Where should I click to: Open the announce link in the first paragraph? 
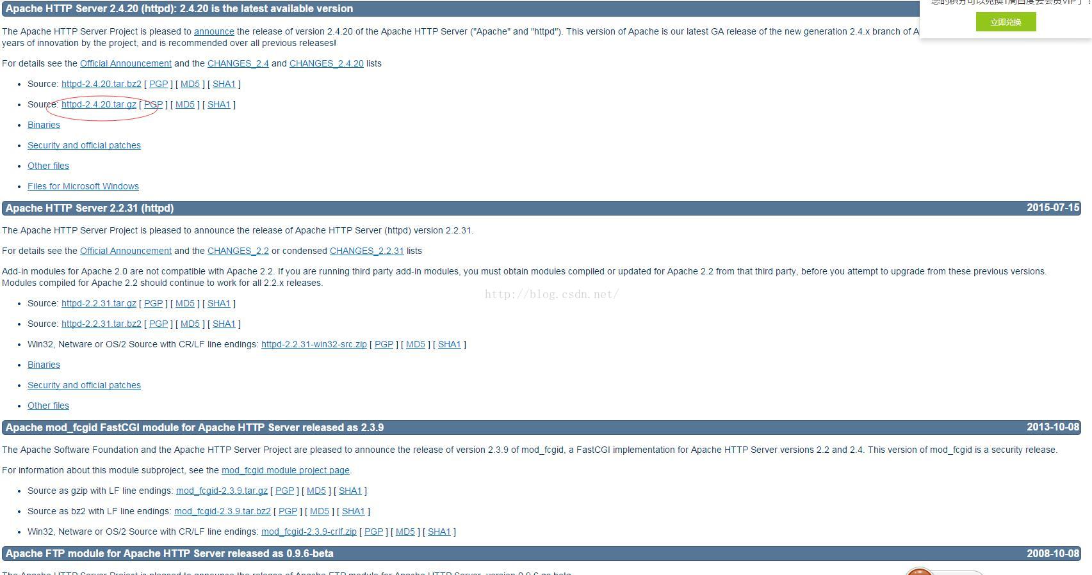(x=214, y=31)
